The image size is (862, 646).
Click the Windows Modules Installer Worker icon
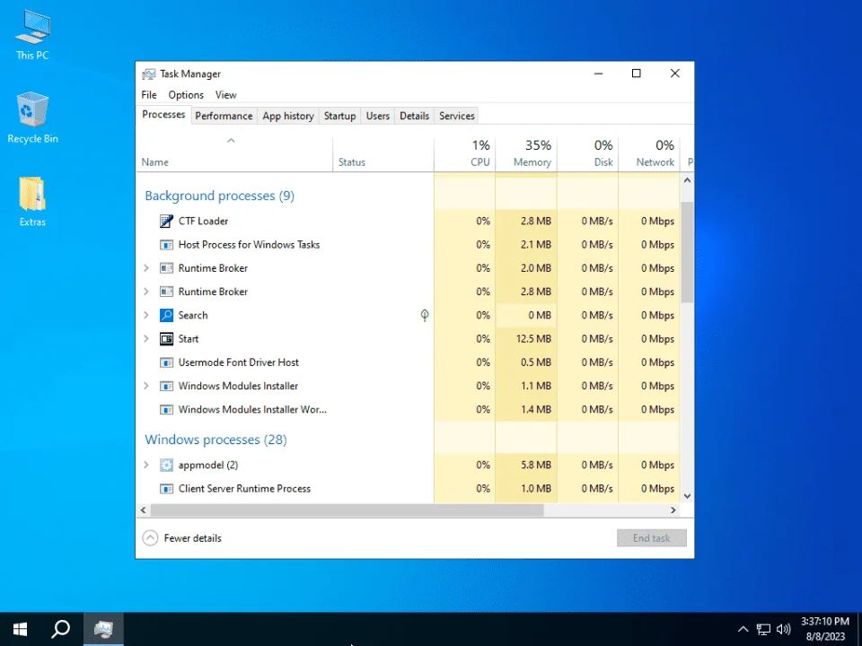[x=166, y=410]
